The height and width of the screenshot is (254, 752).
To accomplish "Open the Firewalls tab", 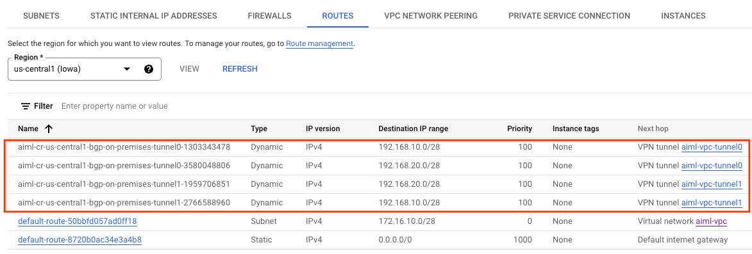I will pyautogui.click(x=269, y=16).
